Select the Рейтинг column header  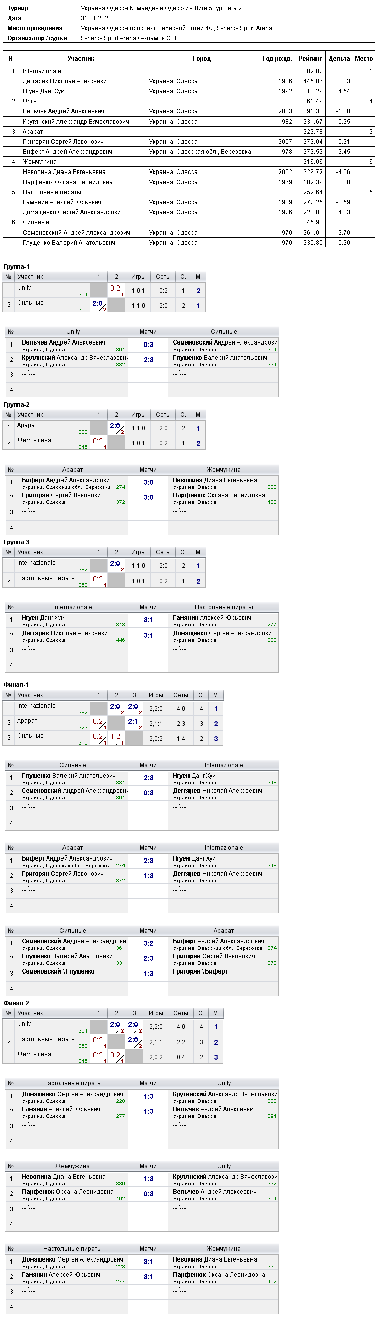[x=310, y=59]
